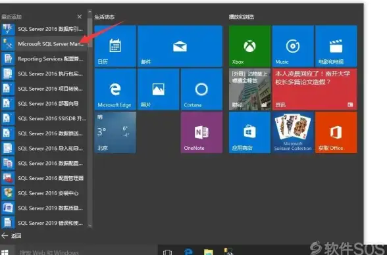This screenshot has height=255, width=387.
Task: Open the Store tile
Action: [x=249, y=132]
